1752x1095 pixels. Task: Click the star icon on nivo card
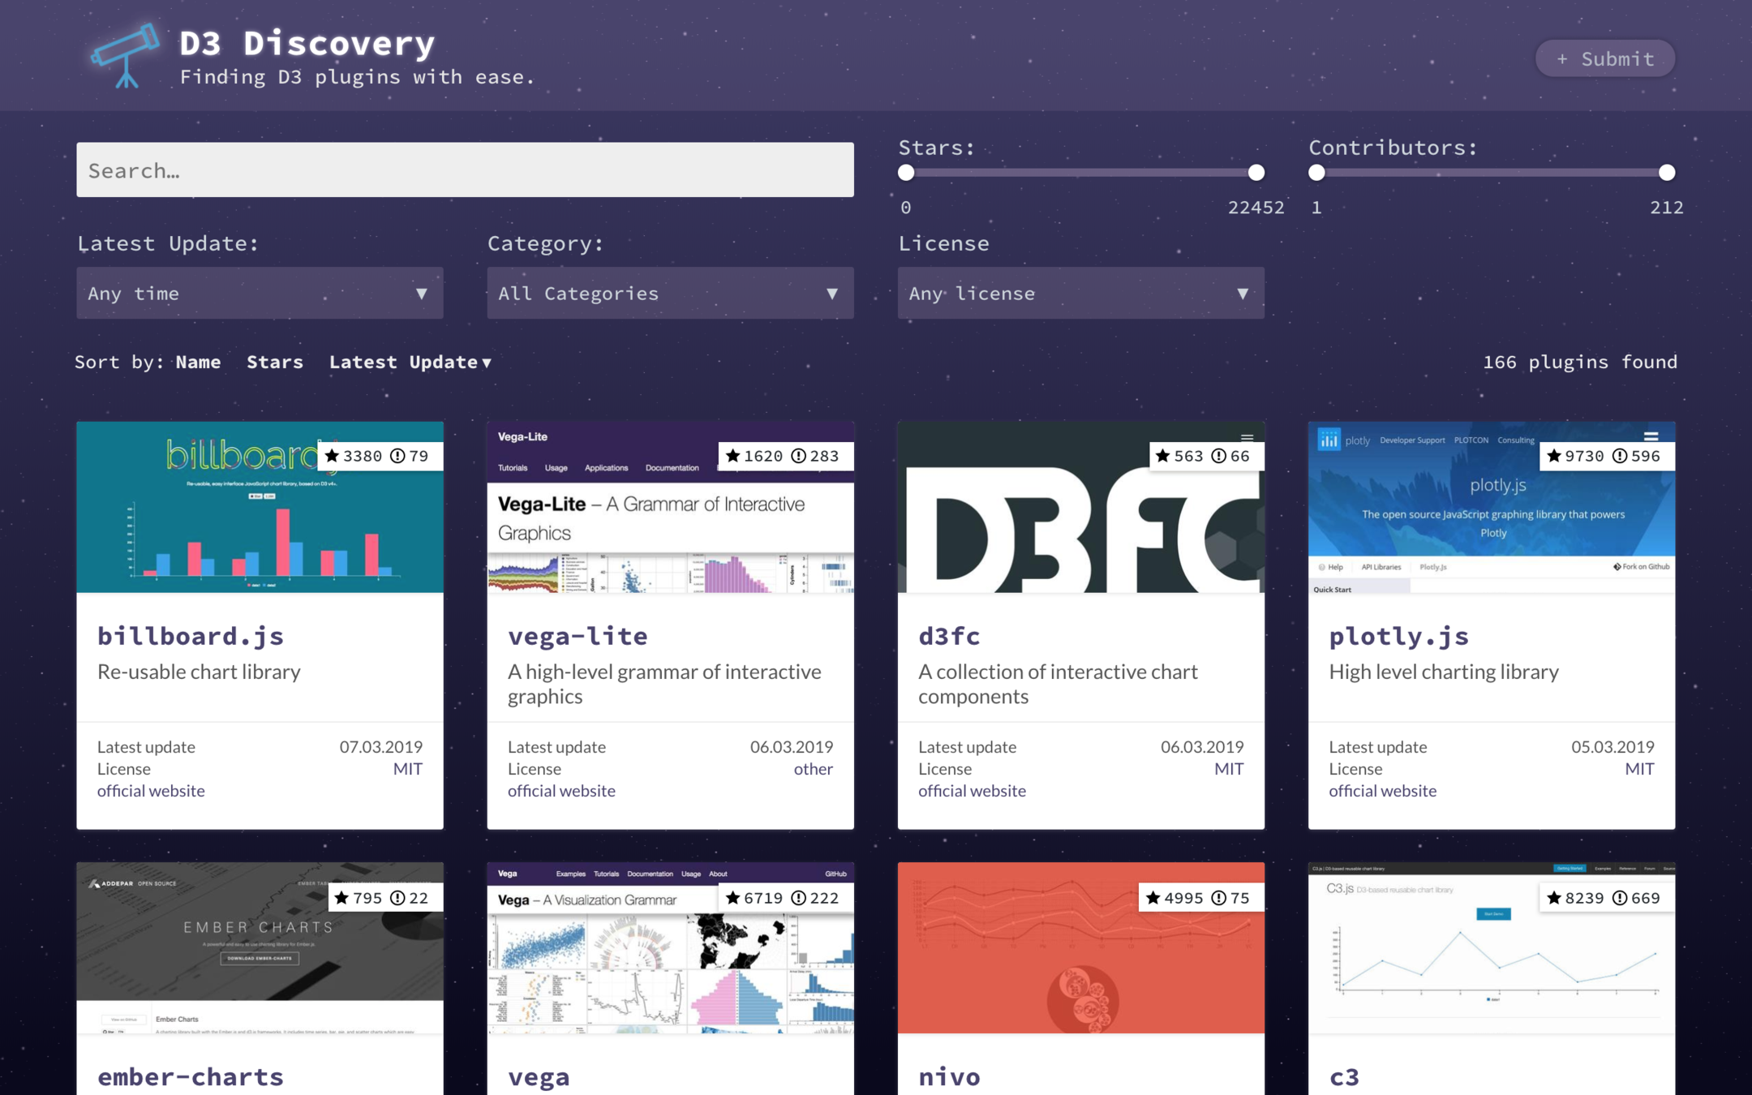(1153, 898)
